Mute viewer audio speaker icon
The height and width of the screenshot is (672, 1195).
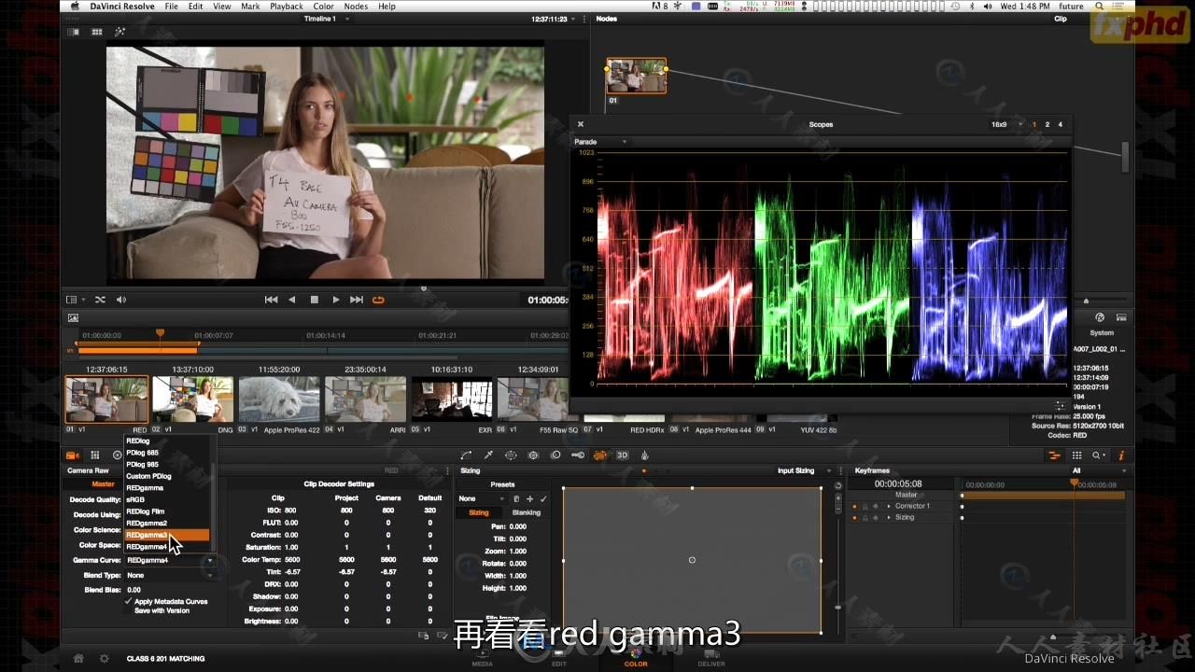pos(121,300)
